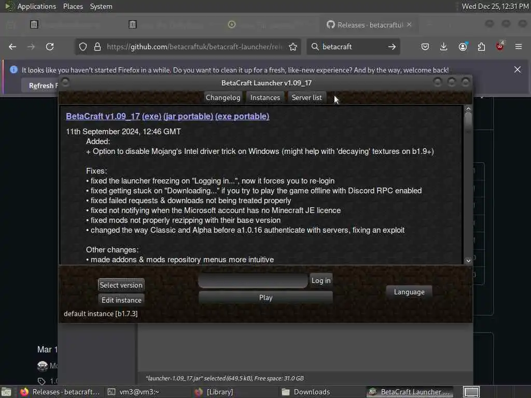Open Pocket save icon in Firefox toolbar
Screen dimensions: 531x398
[425, 47]
